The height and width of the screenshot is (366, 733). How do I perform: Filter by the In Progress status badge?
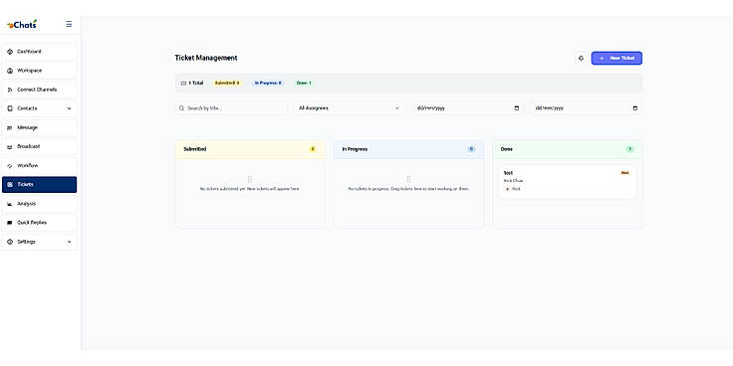(x=268, y=83)
